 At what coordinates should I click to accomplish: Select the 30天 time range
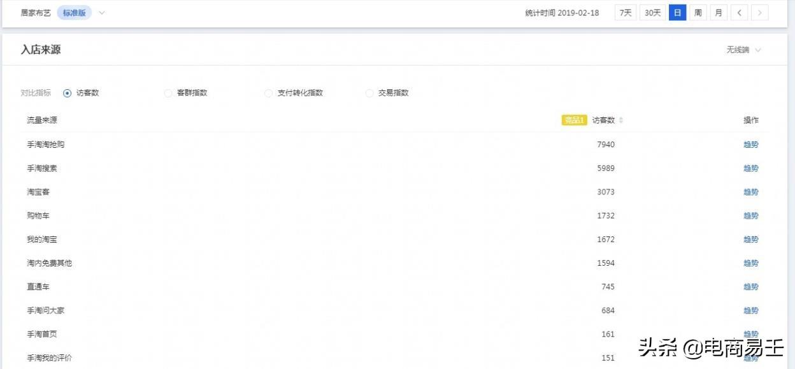click(652, 13)
